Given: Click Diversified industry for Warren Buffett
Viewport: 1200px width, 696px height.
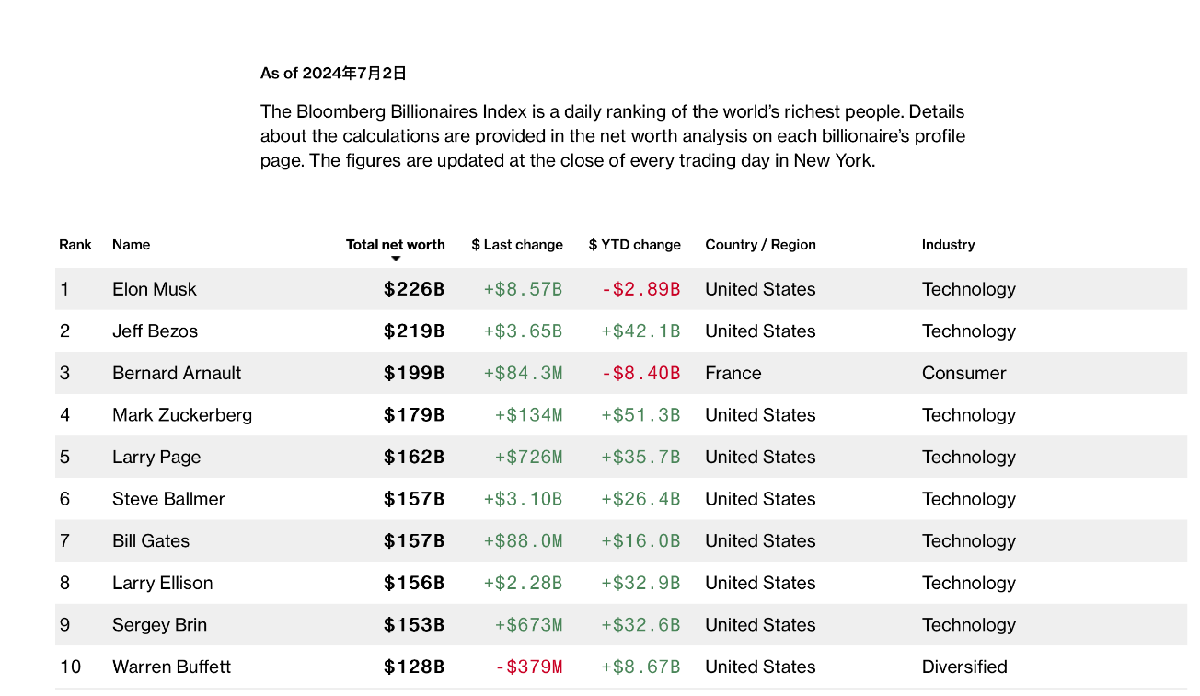Looking at the screenshot, I should coord(964,667).
